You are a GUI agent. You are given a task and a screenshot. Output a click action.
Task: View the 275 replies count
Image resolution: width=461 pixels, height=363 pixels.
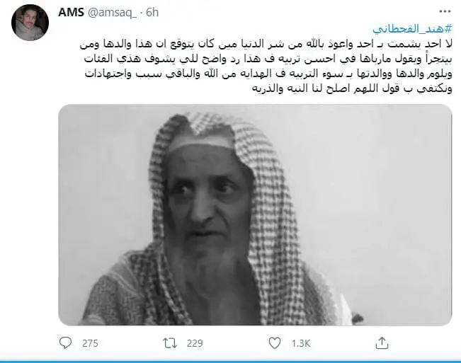pos(90,343)
